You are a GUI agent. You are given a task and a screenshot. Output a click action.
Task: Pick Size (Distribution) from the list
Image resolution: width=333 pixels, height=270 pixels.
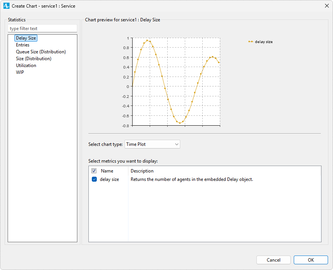pos(34,59)
